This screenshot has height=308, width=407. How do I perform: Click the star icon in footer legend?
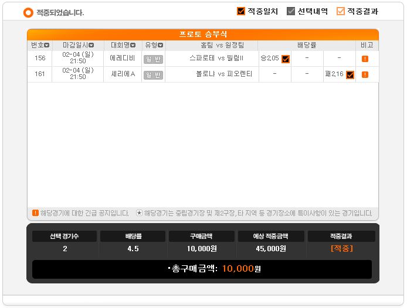[140, 213]
